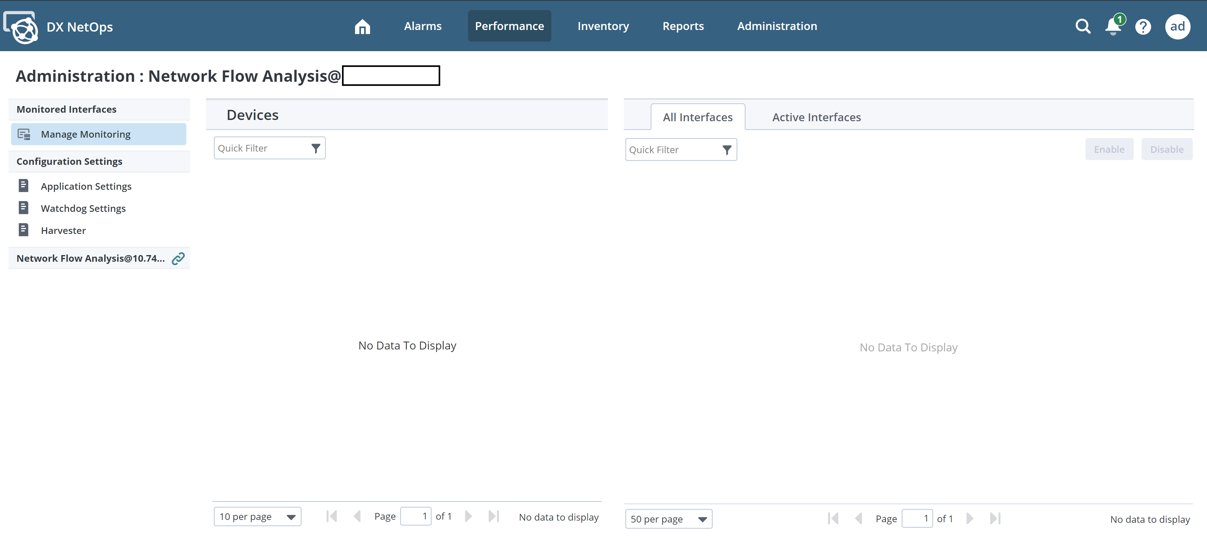This screenshot has height=537, width=1207.
Task: Go to next page in Devices pager
Action: 468,516
